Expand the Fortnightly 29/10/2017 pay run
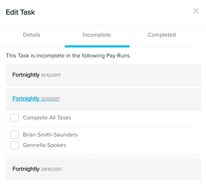 [x=37, y=169]
